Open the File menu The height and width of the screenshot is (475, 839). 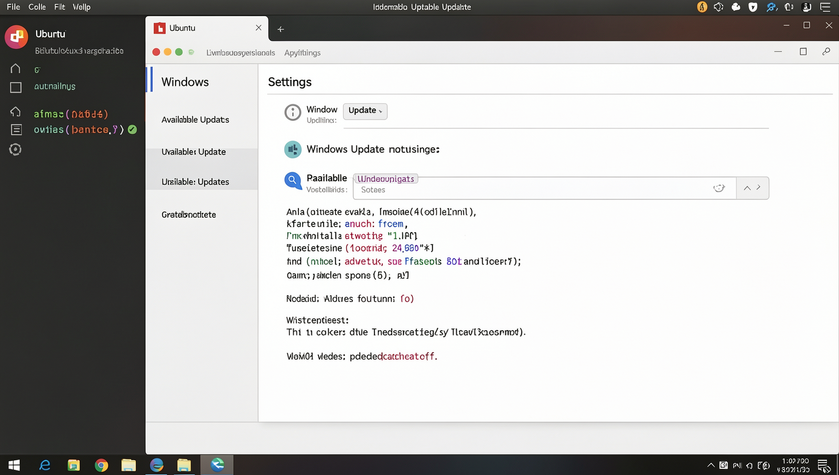14,7
